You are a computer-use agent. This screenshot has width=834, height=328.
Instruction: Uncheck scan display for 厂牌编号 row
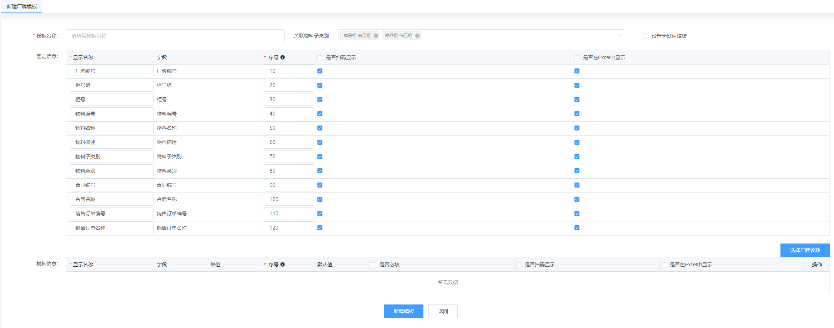pos(320,71)
